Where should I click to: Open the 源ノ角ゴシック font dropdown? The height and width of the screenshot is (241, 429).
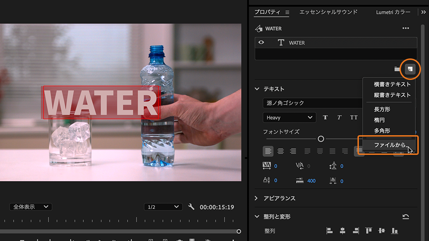tap(313, 103)
